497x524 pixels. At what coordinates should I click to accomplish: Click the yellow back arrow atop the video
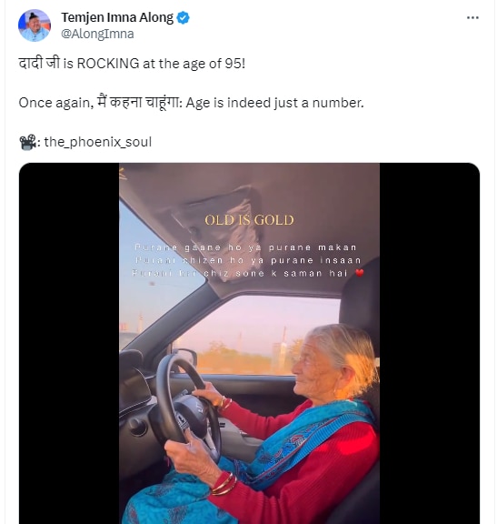[122, 174]
